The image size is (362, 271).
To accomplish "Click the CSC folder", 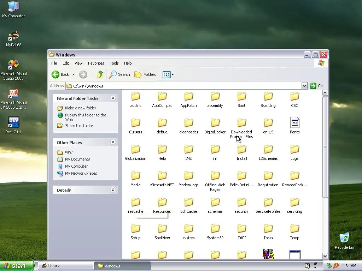I will point(294,100).
